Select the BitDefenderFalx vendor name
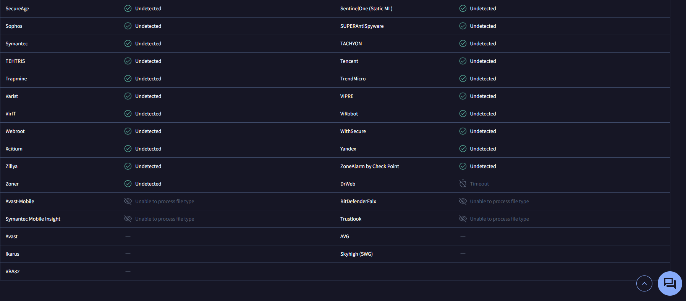Image resolution: width=686 pixels, height=301 pixels. [x=358, y=201]
